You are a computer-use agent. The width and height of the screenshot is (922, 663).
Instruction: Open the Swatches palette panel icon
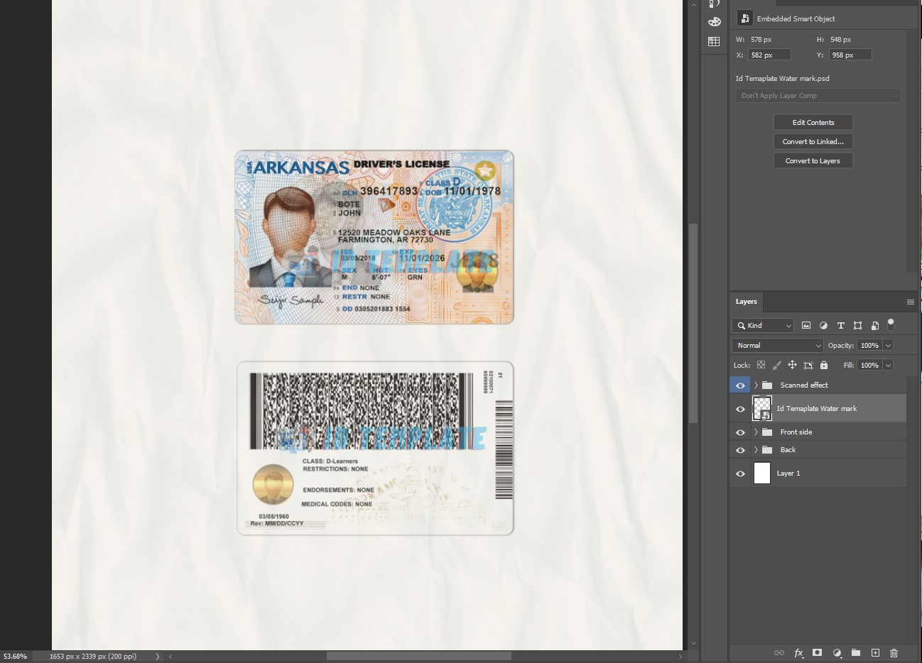coord(714,22)
